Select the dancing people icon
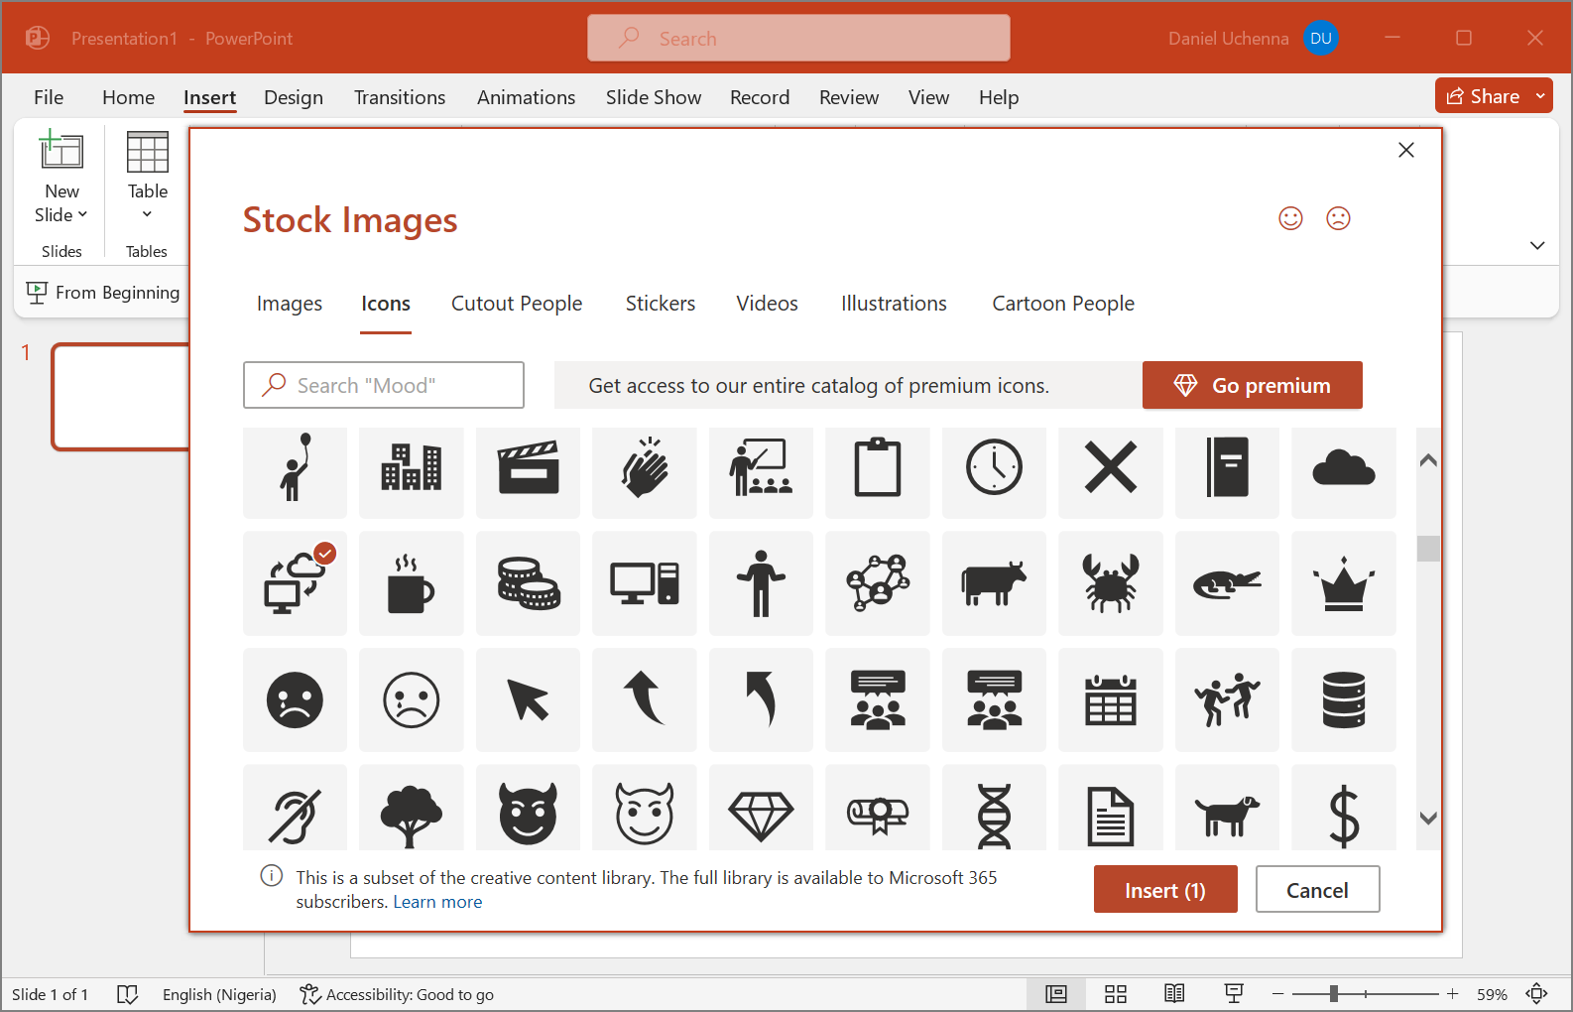 click(x=1227, y=699)
